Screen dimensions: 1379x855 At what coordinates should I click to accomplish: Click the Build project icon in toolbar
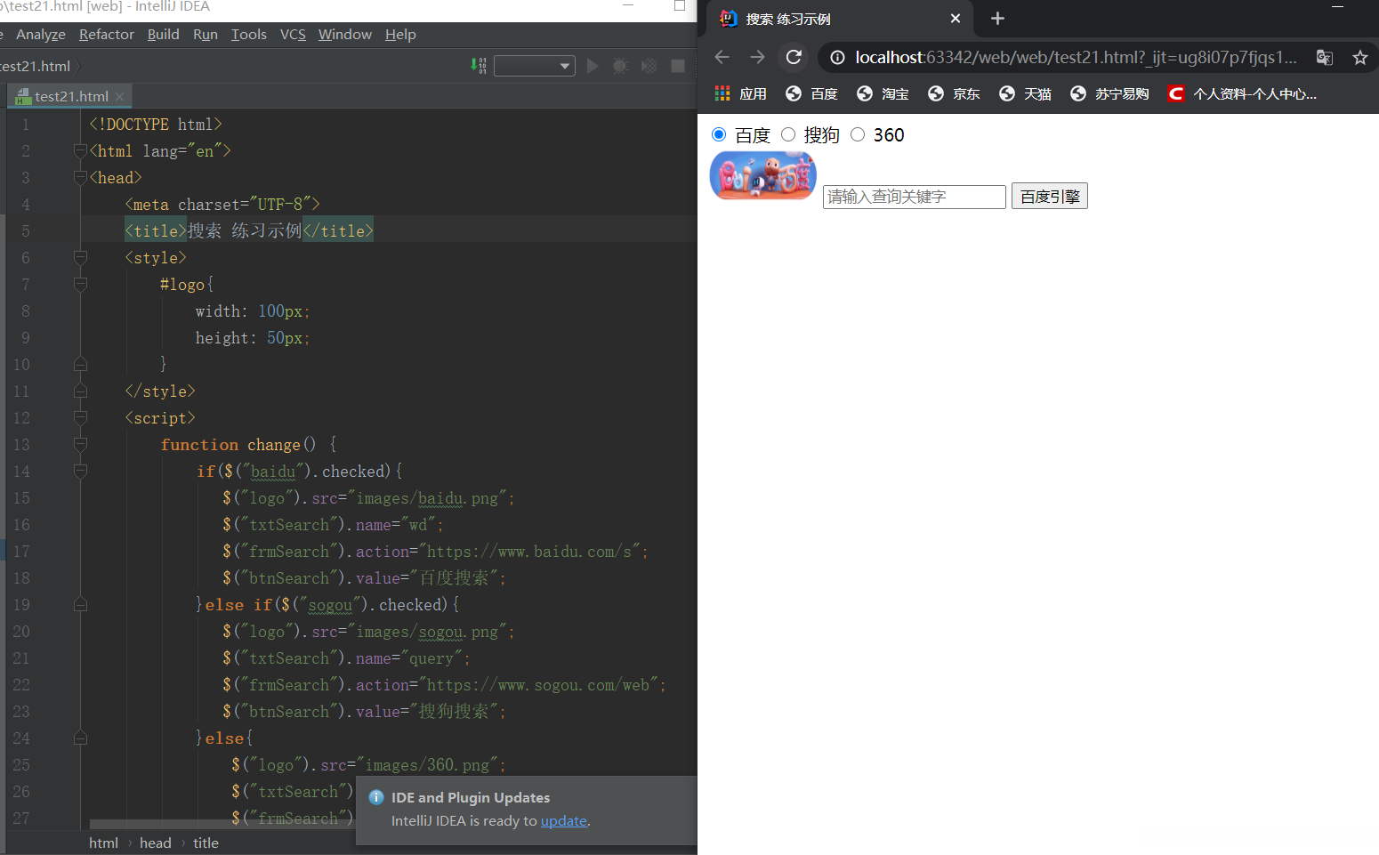click(x=479, y=66)
